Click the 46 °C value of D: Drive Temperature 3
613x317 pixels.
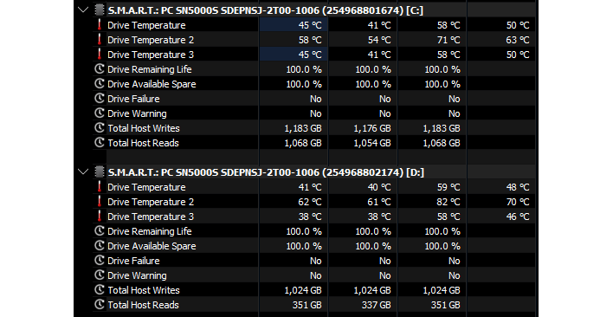click(518, 217)
